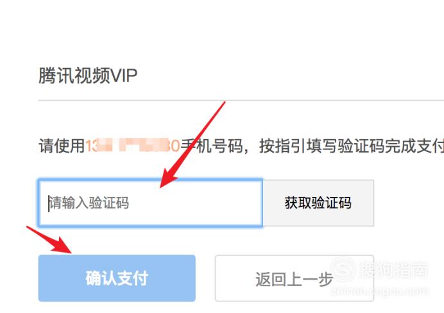The image size is (444, 313).
Task: Open the zhinan.sogou.com watermark link
Action: [379, 291]
